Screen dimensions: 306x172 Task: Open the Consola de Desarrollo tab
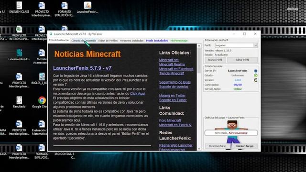84,41
